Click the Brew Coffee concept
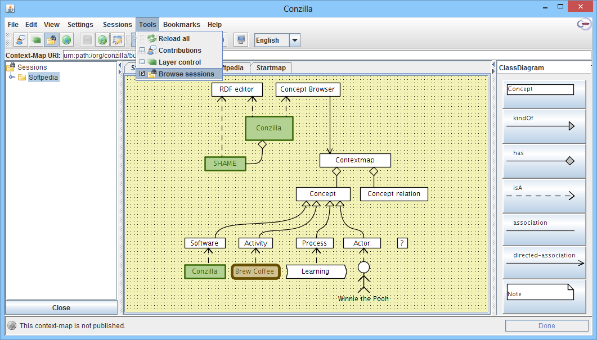The image size is (597, 340). pyautogui.click(x=255, y=271)
